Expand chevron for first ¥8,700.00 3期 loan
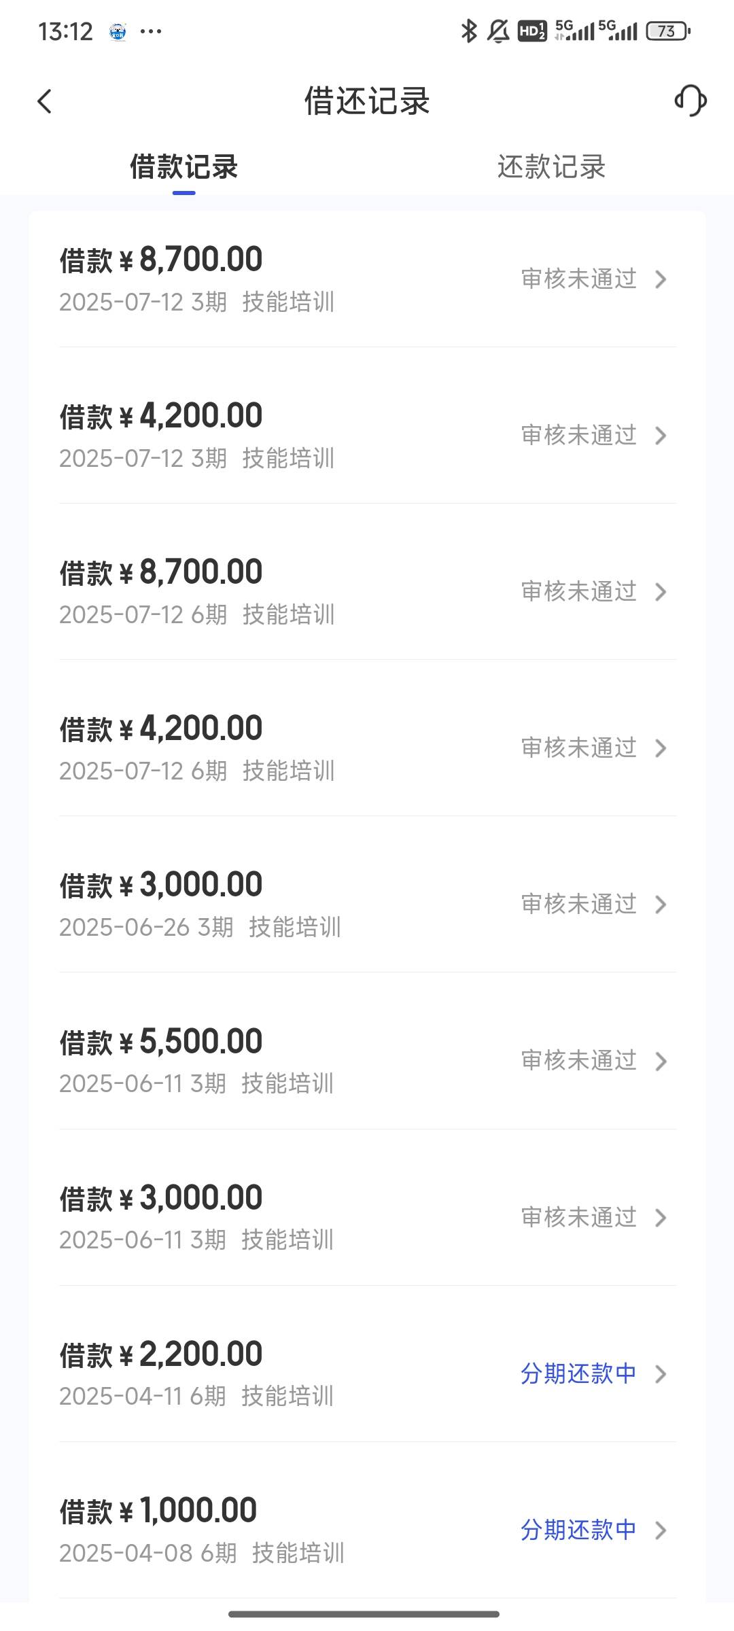Viewport: 734px width, 1631px height. [x=661, y=279]
